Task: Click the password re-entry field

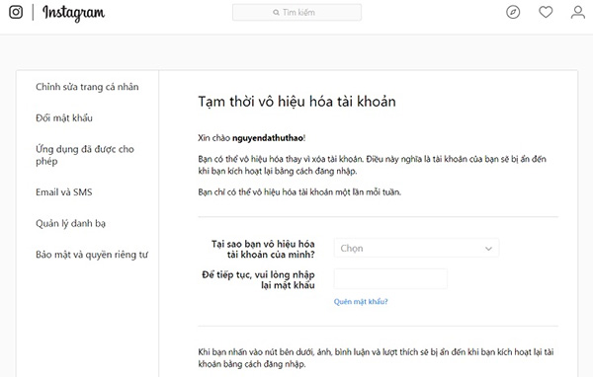Action: point(390,278)
